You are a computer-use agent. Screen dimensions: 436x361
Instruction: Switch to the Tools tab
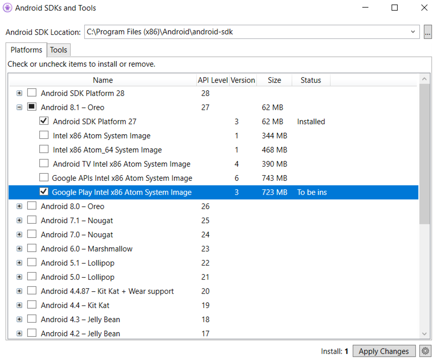[58, 50]
